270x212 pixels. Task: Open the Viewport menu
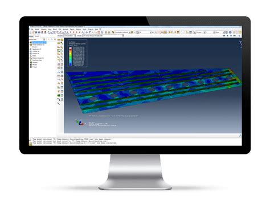click(44, 29)
